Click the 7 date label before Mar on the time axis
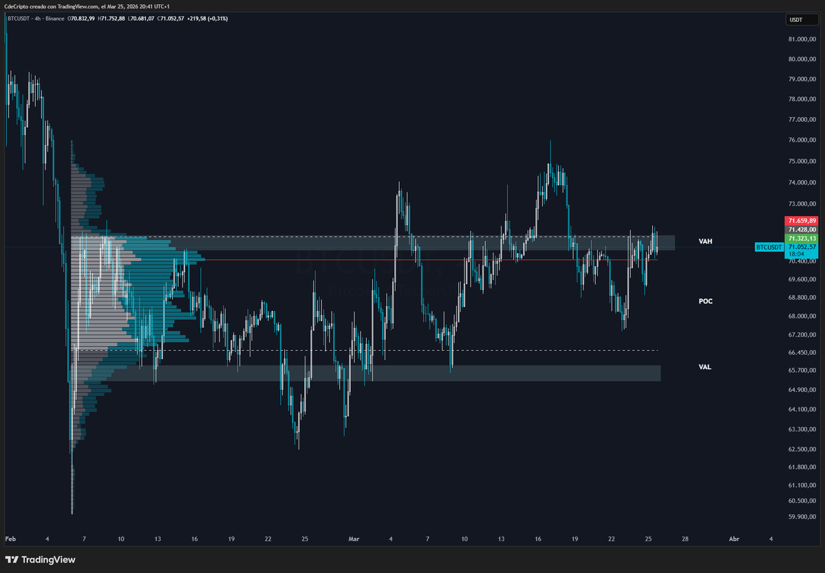Image resolution: width=825 pixels, height=573 pixels. coord(84,539)
